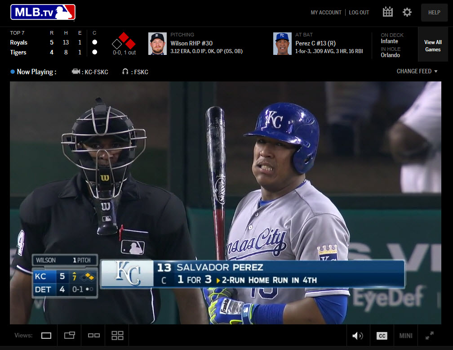Click the 'KC-FSKC' video feed label
The width and height of the screenshot is (453, 350).
coord(96,72)
